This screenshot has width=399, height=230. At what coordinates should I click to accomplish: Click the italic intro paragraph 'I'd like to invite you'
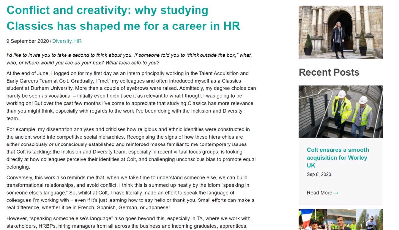coord(129,59)
